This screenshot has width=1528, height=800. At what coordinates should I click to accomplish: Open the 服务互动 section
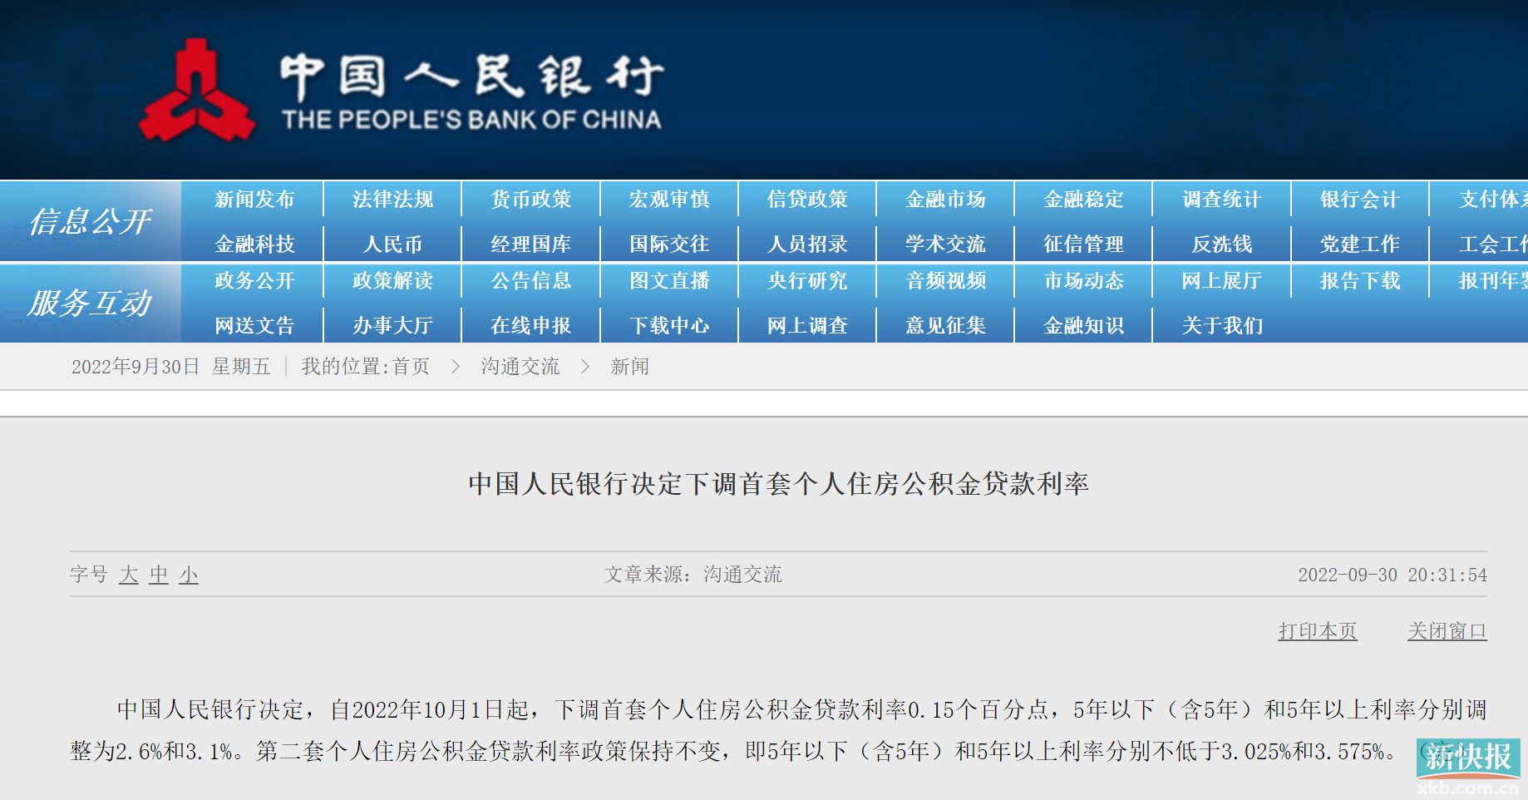91,302
